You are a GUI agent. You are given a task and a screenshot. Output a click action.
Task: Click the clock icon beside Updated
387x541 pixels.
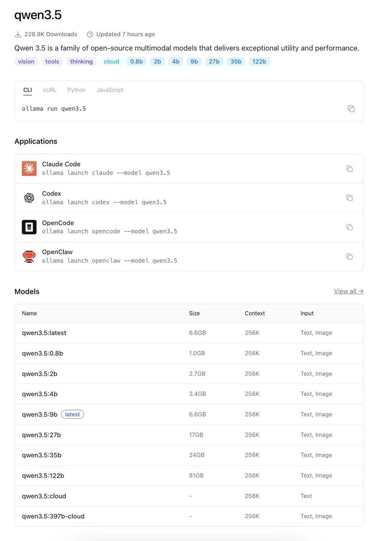pyautogui.click(x=90, y=34)
